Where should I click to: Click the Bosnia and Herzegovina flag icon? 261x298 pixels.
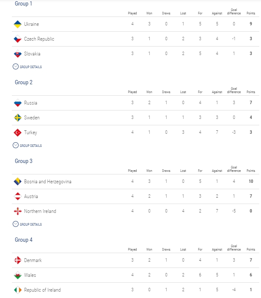18,182
